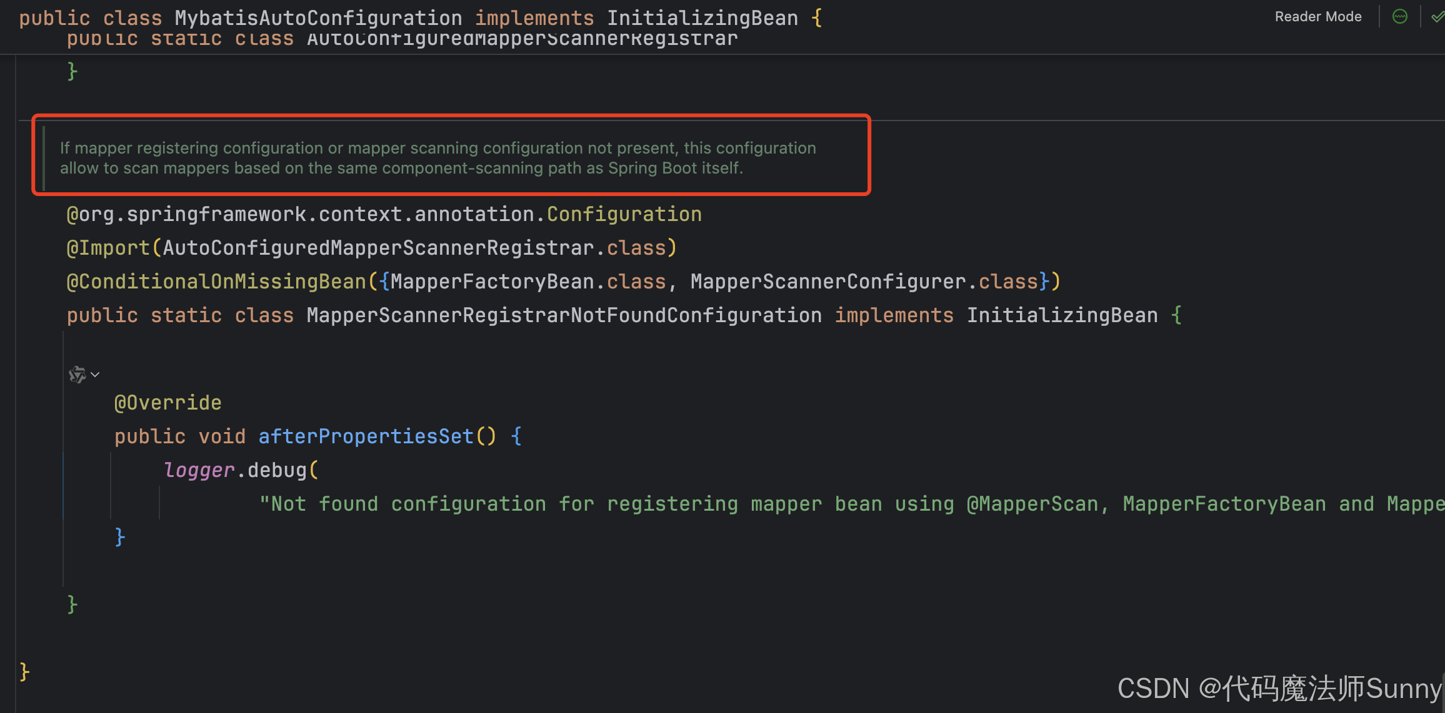Click the InitializingBean interface after the static class
The image size is (1445, 713).
pos(1062,315)
